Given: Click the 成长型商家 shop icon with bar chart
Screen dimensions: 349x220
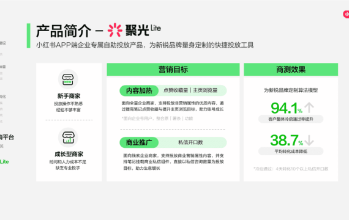Looking at the screenshot, I should pyautogui.click(x=68, y=137).
